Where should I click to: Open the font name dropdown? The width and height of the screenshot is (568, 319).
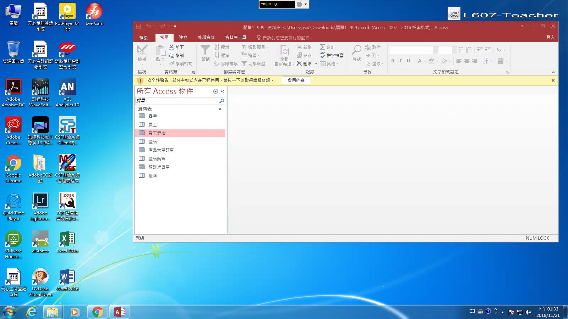[x=435, y=50]
